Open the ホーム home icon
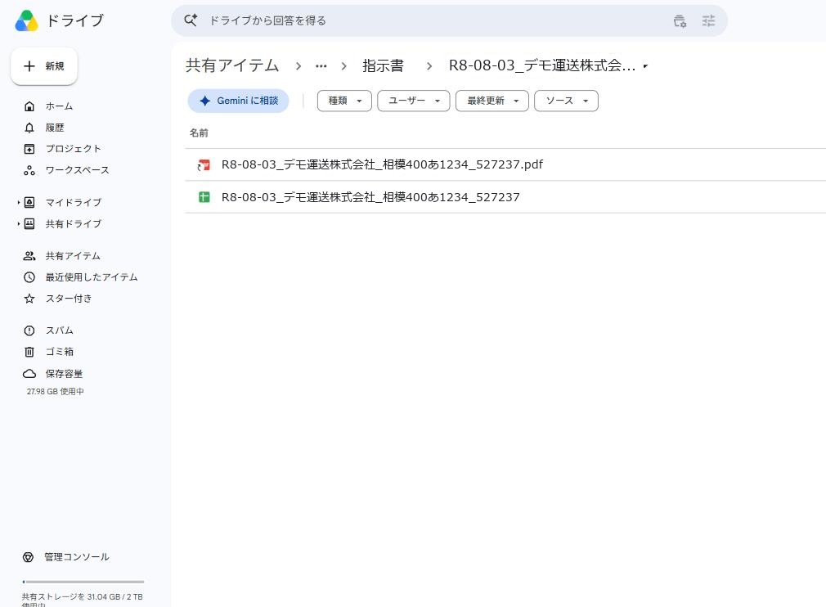Viewport: 826px width, 607px height. pos(29,106)
